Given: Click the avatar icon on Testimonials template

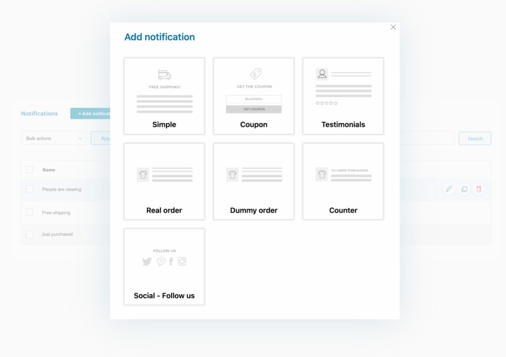Looking at the screenshot, I should [x=322, y=74].
